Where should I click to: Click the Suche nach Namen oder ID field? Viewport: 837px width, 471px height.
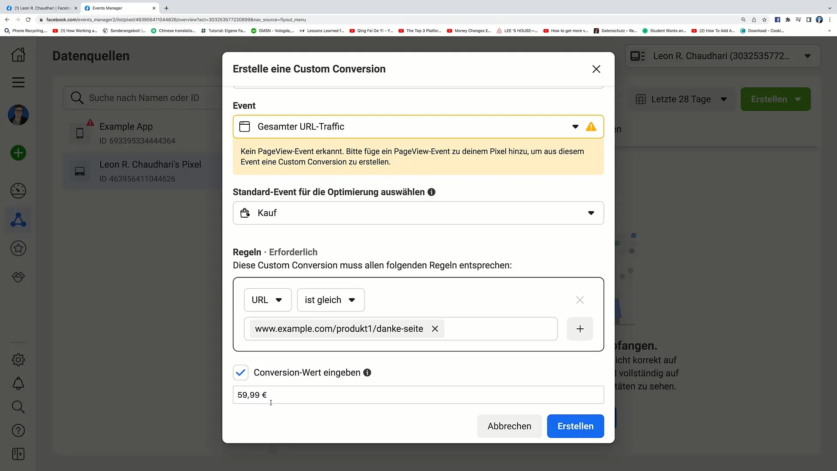pos(144,98)
